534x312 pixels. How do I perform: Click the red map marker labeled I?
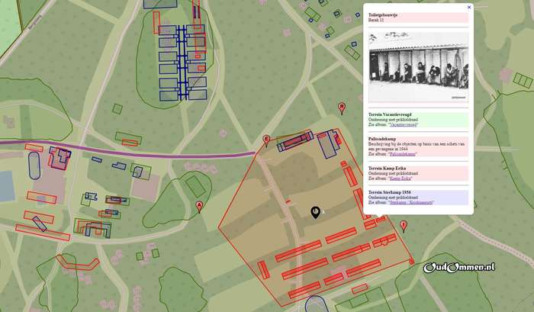[404, 225]
